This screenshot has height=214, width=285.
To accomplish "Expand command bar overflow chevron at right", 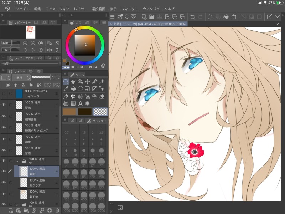I will (x=278, y=17).
